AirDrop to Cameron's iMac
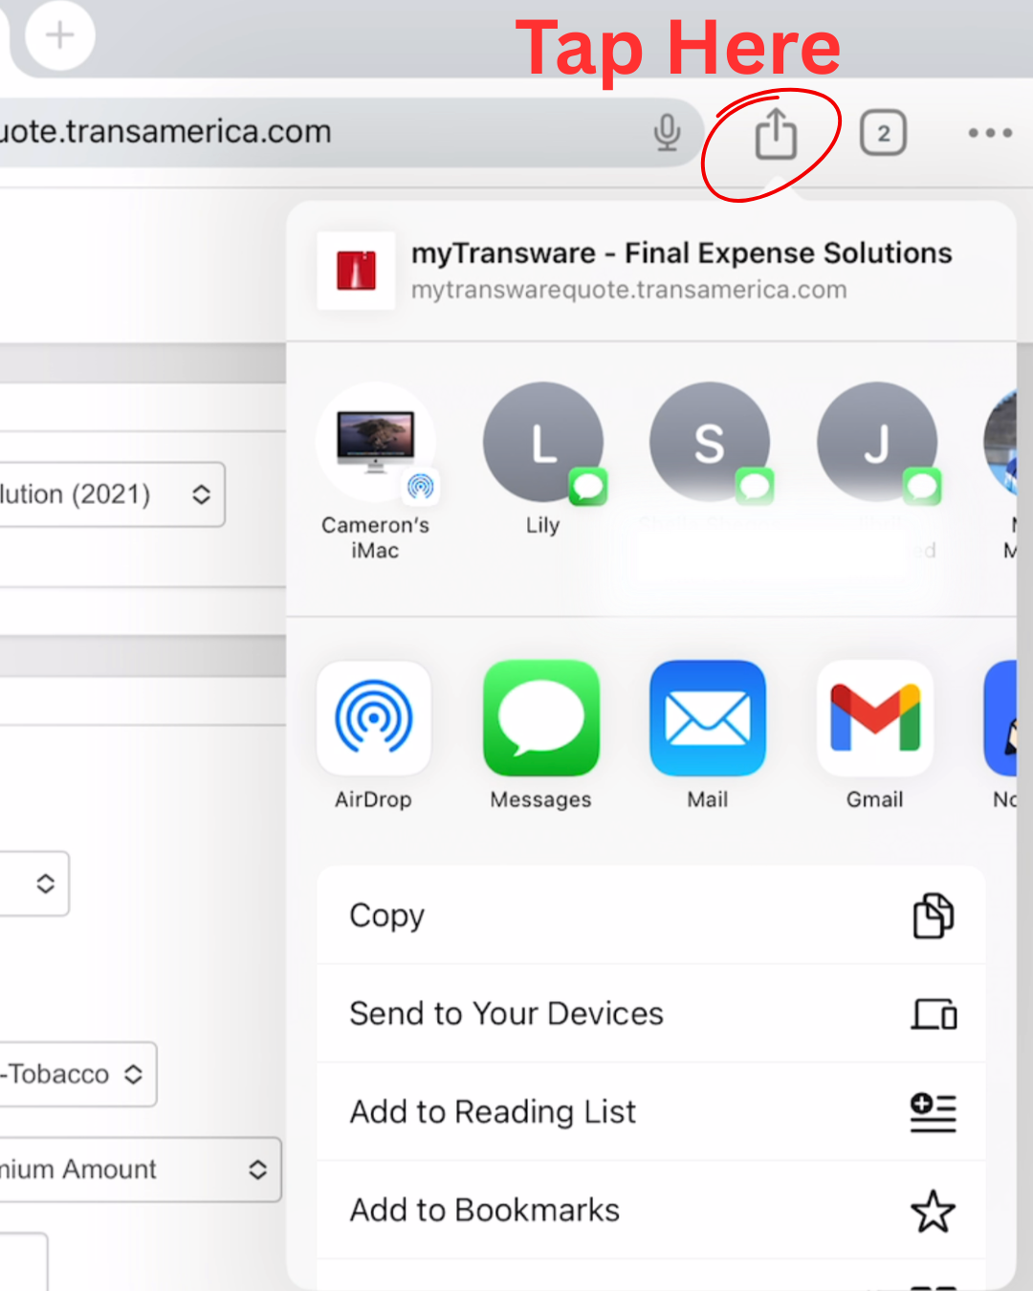 pyautogui.click(x=375, y=473)
